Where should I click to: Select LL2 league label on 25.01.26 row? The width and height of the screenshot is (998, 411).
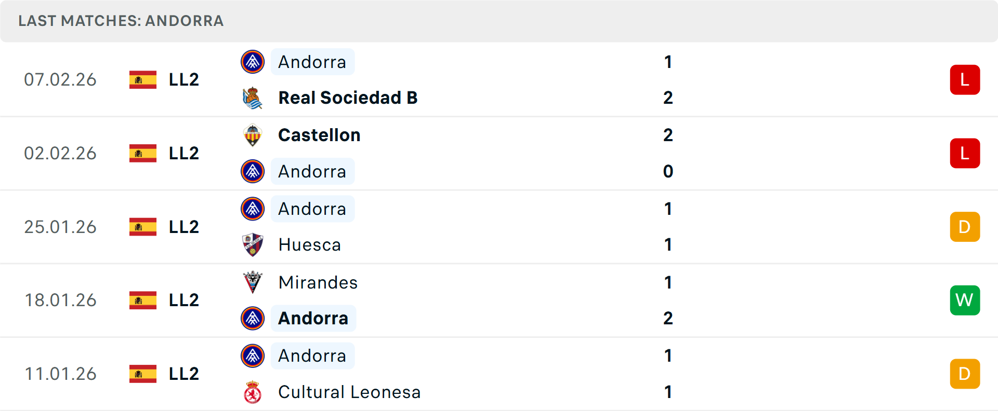tap(184, 227)
